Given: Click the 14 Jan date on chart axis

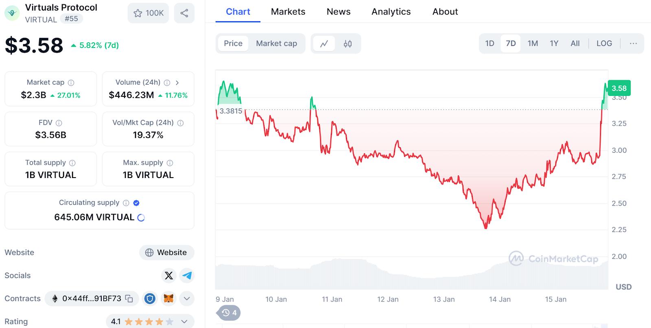Looking at the screenshot, I should [500, 300].
